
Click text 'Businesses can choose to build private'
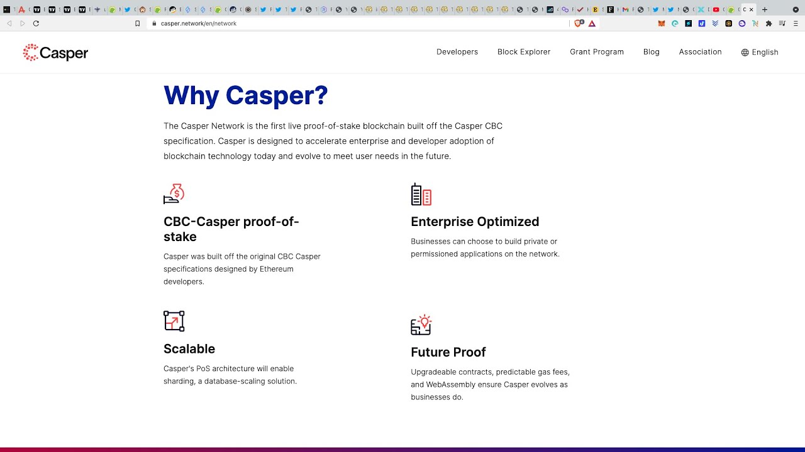[x=484, y=242]
